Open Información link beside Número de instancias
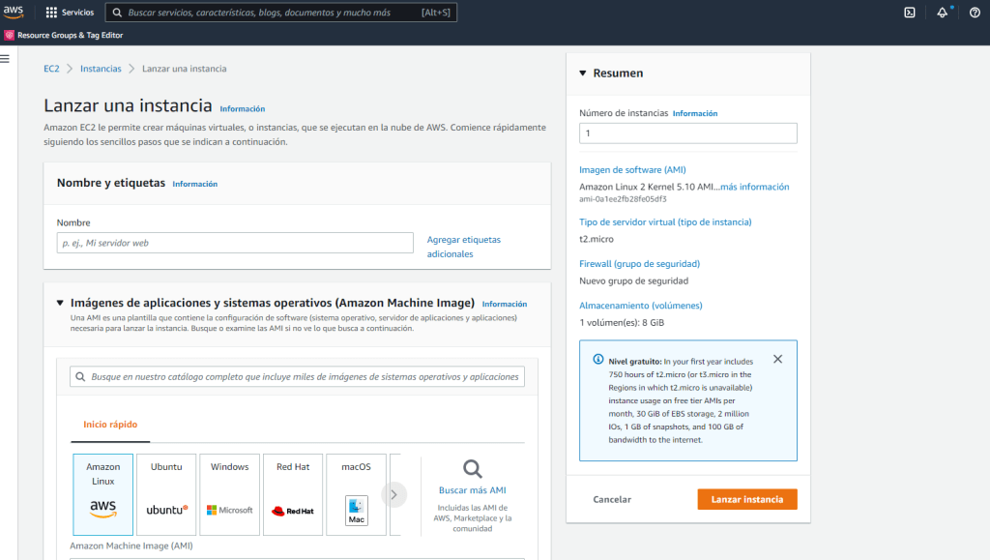The image size is (990, 560). click(695, 113)
